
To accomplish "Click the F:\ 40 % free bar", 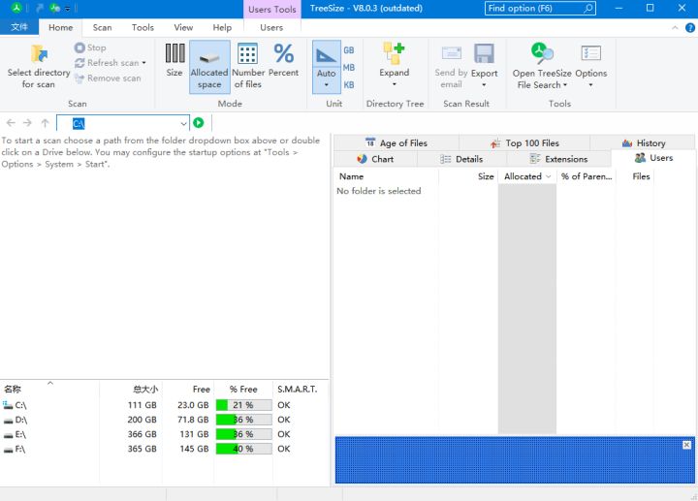I will tap(243, 449).
